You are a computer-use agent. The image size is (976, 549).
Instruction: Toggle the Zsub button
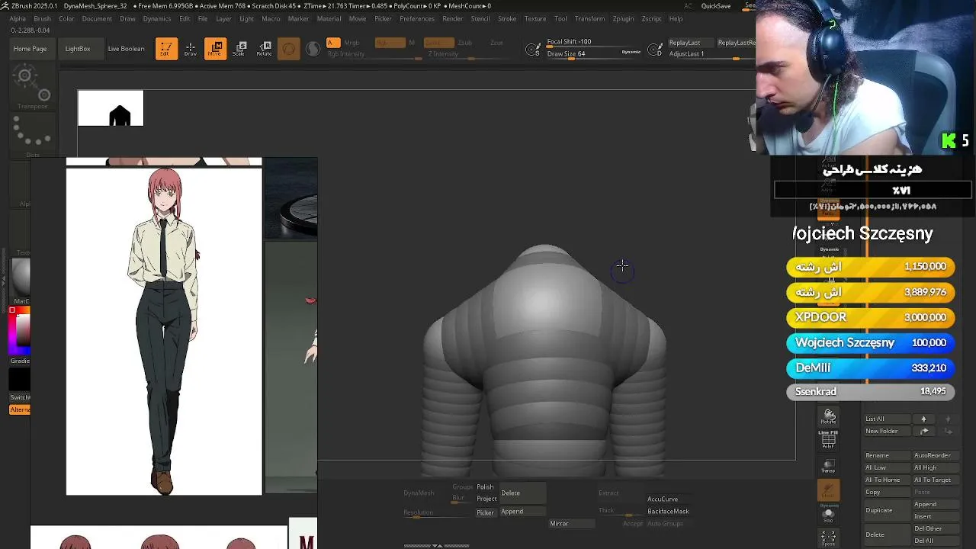[464, 43]
